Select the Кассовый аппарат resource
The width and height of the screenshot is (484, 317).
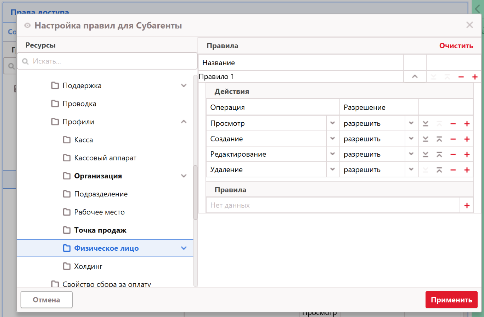[105, 158]
